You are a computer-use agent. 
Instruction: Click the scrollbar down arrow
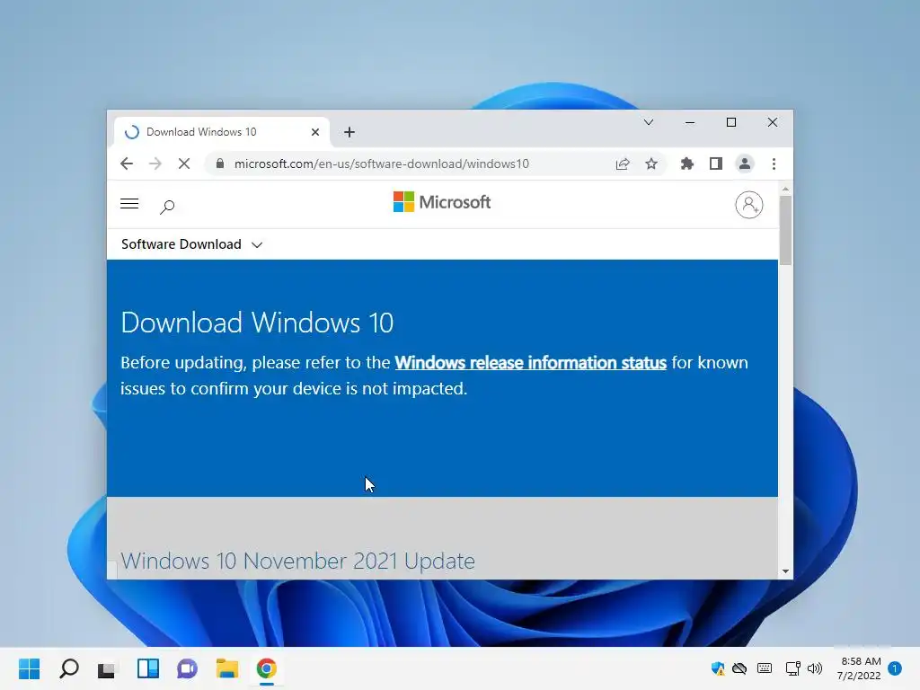click(785, 571)
